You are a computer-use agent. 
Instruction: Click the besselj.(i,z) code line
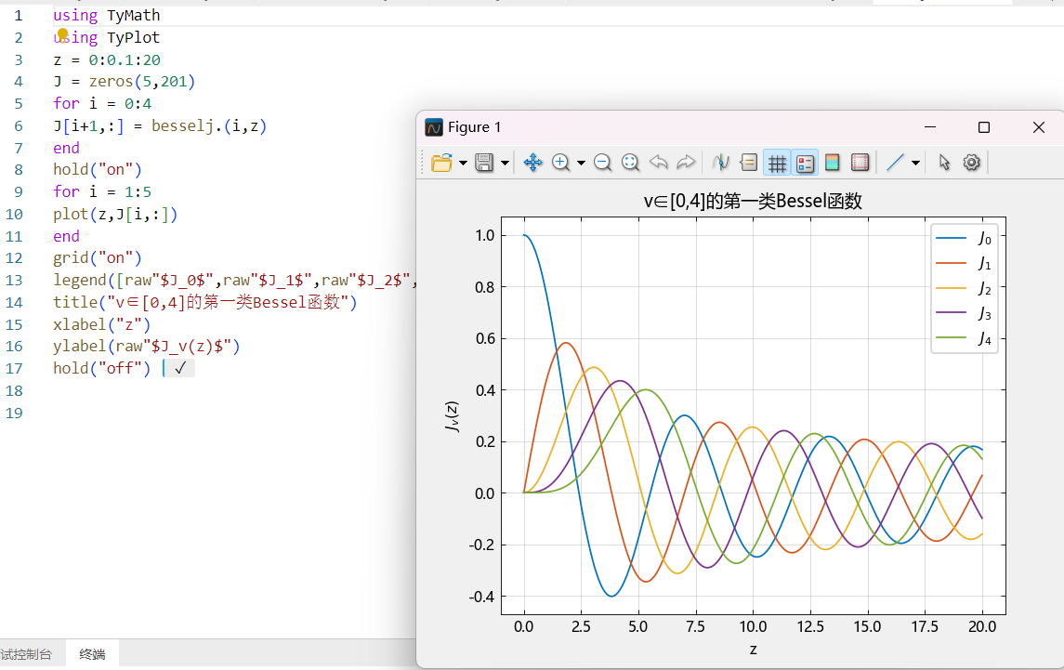(160, 126)
